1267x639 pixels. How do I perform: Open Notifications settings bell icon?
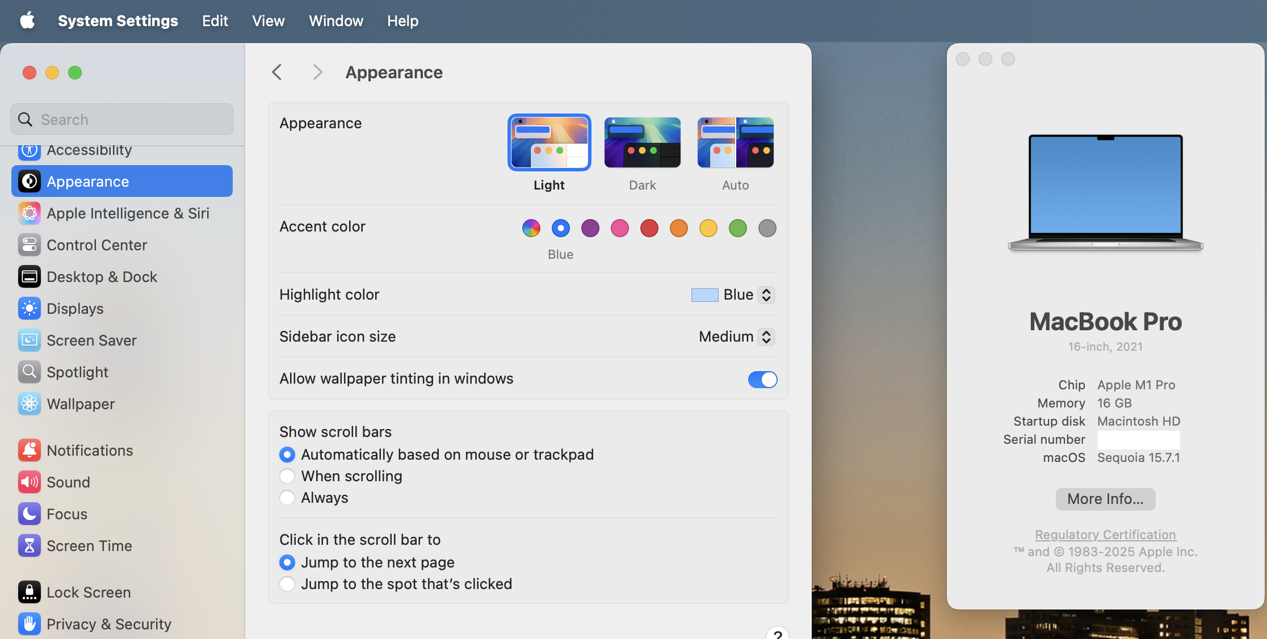(x=29, y=451)
